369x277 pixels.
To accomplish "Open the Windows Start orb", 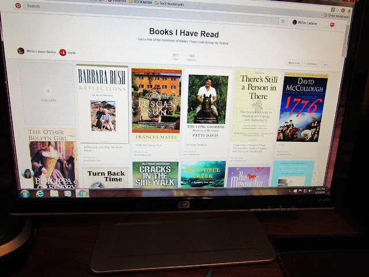I will click(x=25, y=194).
